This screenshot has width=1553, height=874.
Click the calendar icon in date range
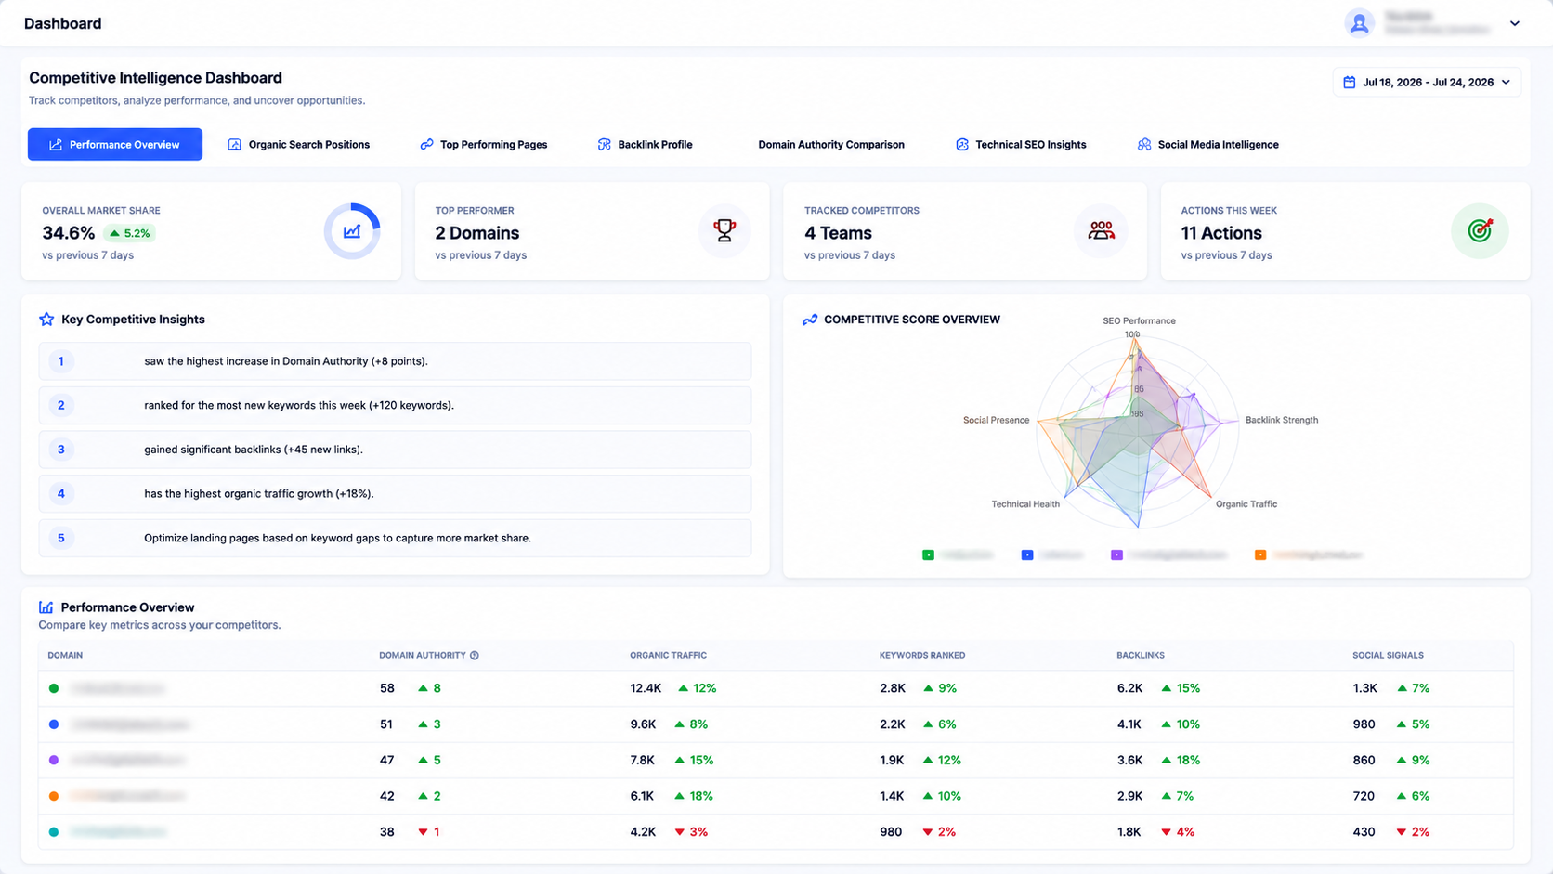point(1350,83)
